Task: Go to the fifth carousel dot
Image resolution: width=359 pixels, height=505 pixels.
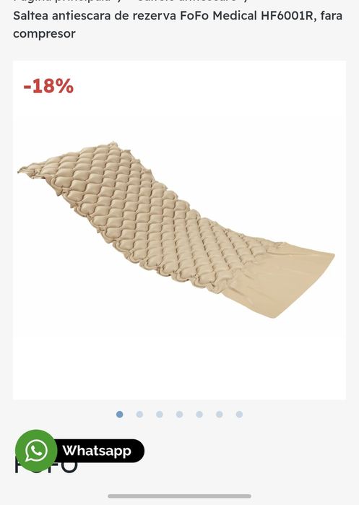Action: (x=199, y=415)
